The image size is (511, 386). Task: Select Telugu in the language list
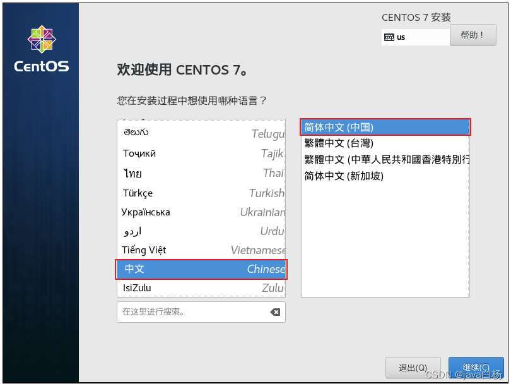click(201, 133)
